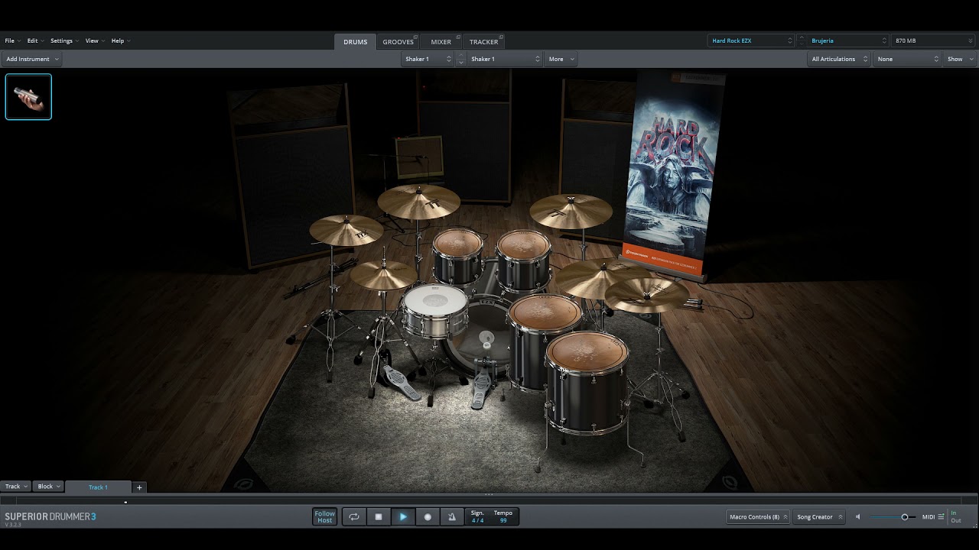Screen dimensions: 979x550
Task: Stop playback
Action: (x=379, y=517)
